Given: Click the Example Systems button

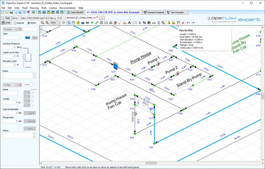Looking at the screenshot, I should (154, 12).
